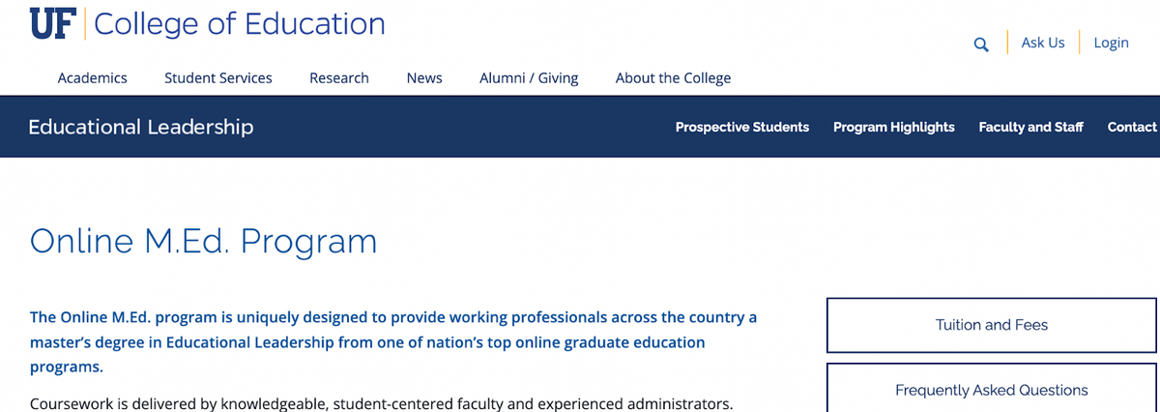Viewport: 1160px width, 412px height.
Task: Click the Educational Leadership banner title
Action: click(141, 127)
